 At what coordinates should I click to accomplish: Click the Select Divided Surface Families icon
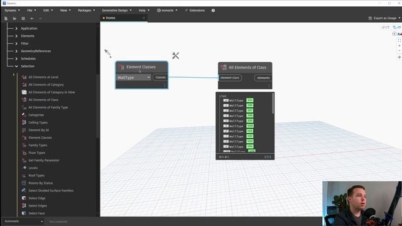[24, 190]
